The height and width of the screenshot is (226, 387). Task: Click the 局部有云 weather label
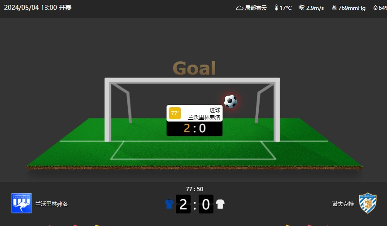pyautogui.click(x=256, y=8)
